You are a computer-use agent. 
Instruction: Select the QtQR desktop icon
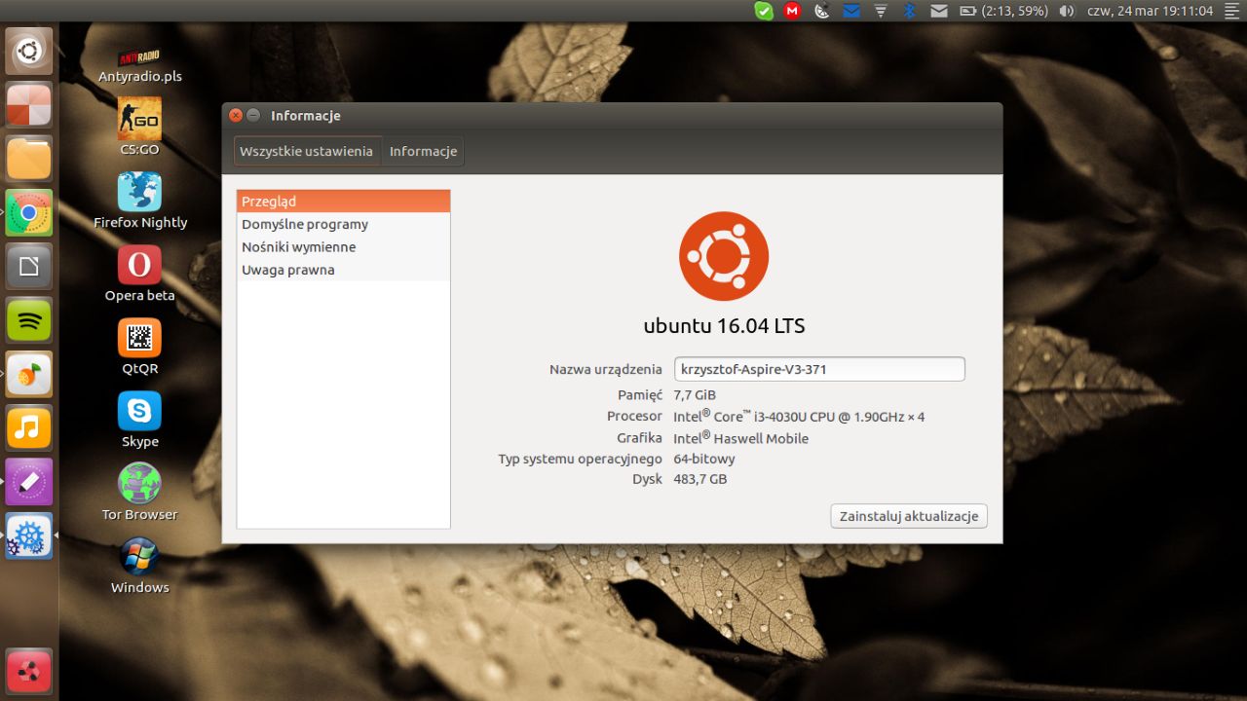click(139, 347)
